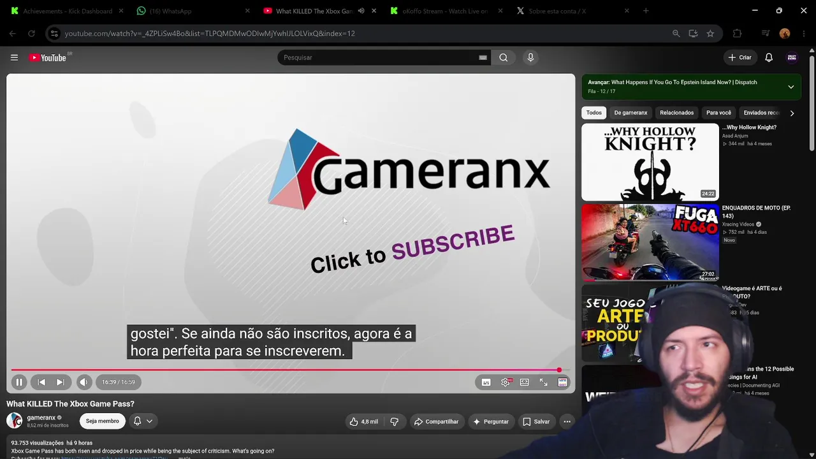Close the WhatsApp browser tab

click(247, 11)
